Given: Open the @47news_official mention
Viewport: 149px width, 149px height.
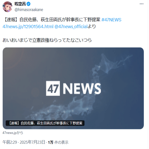Looking at the screenshot, I should coord(71,27).
